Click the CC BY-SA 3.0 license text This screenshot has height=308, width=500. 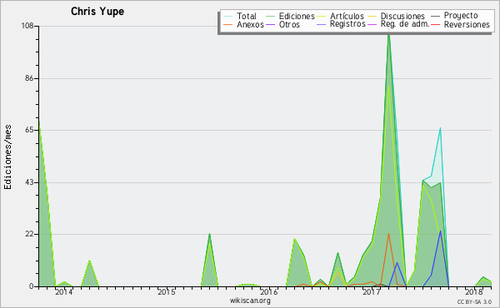(x=474, y=302)
